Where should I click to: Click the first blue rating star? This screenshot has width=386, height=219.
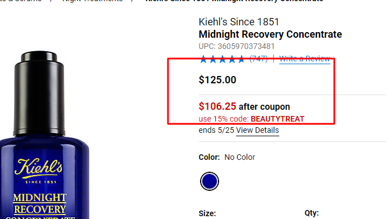click(203, 59)
